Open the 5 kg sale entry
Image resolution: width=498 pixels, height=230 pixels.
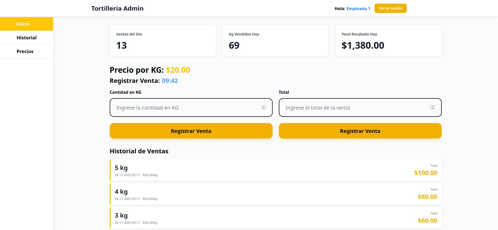276,170
